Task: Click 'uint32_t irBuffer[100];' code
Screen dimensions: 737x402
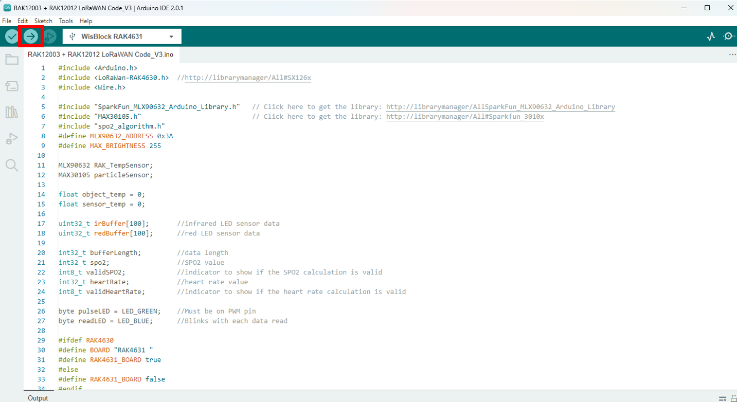Action: click(104, 224)
